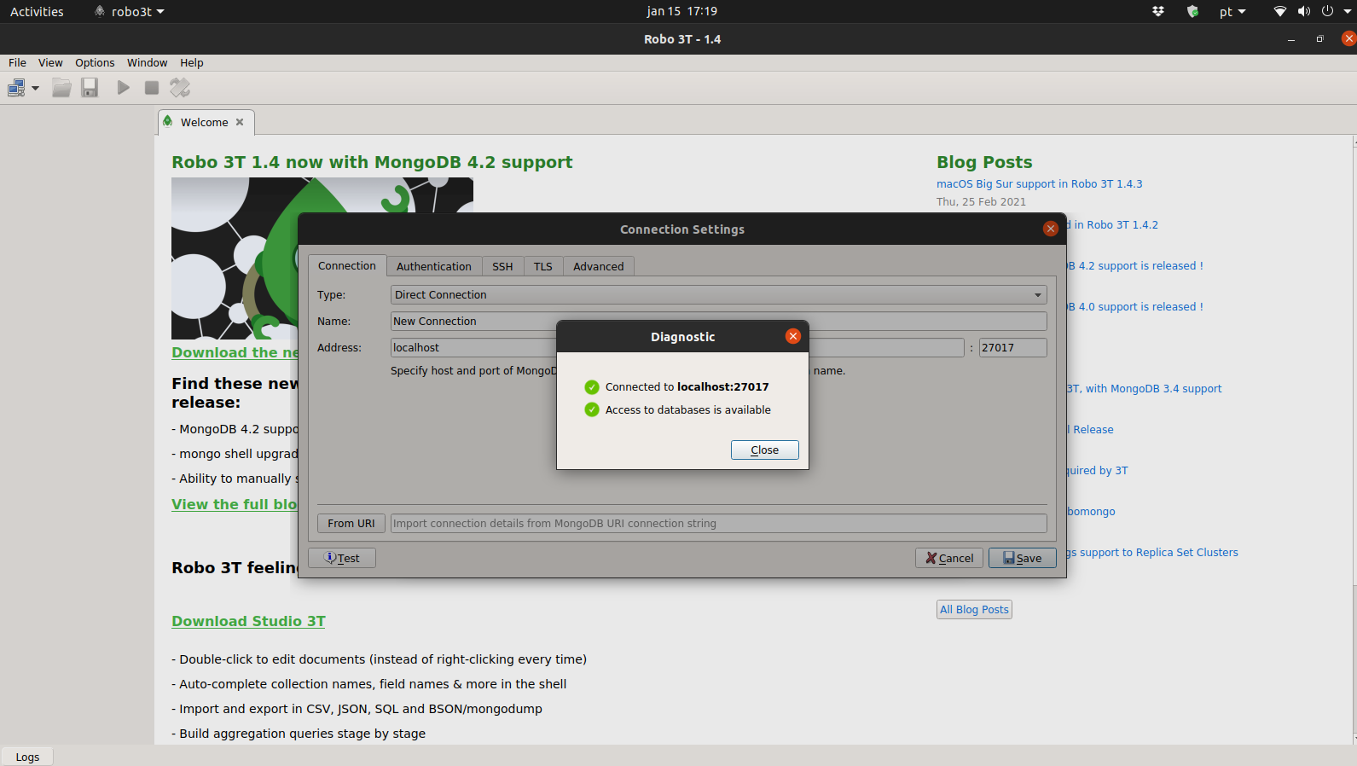Click the Dropbox tray icon

(1158, 11)
